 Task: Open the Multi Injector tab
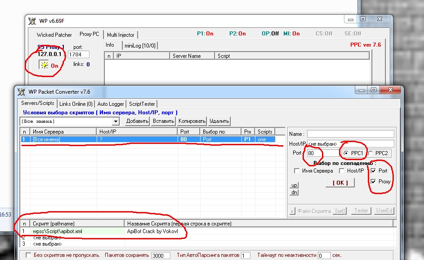[121, 35]
